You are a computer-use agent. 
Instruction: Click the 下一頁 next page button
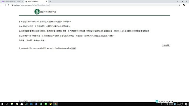(166, 45)
